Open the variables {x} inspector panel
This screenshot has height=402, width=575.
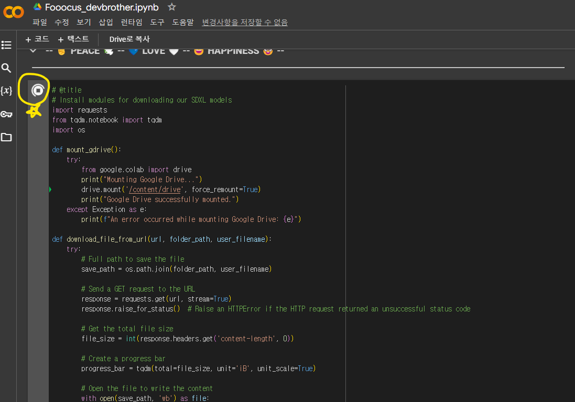[x=6, y=91]
